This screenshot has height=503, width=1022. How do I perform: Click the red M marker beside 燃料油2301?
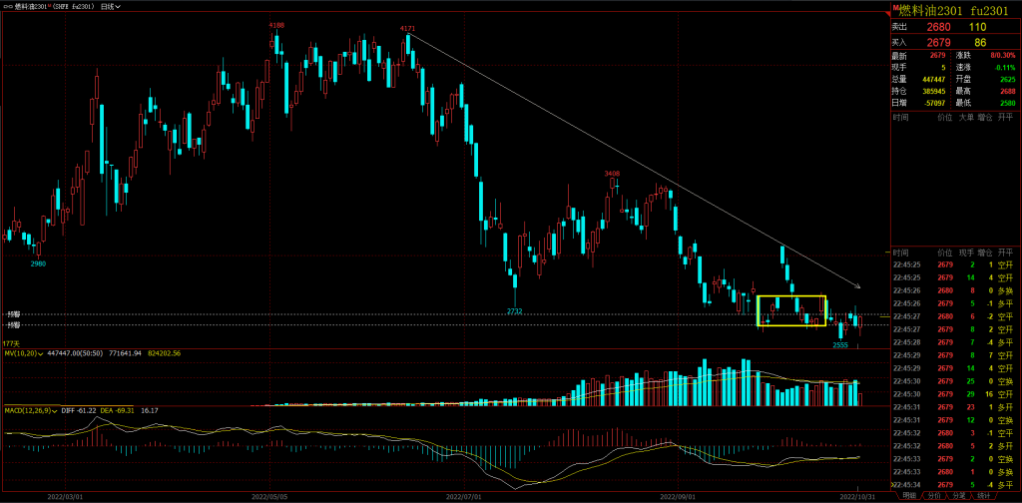pyautogui.click(x=894, y=7)
